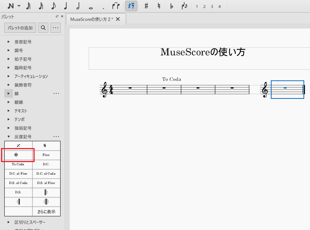
Task: Select the D.S. al Coda palette cell
Action: (18, 183)
